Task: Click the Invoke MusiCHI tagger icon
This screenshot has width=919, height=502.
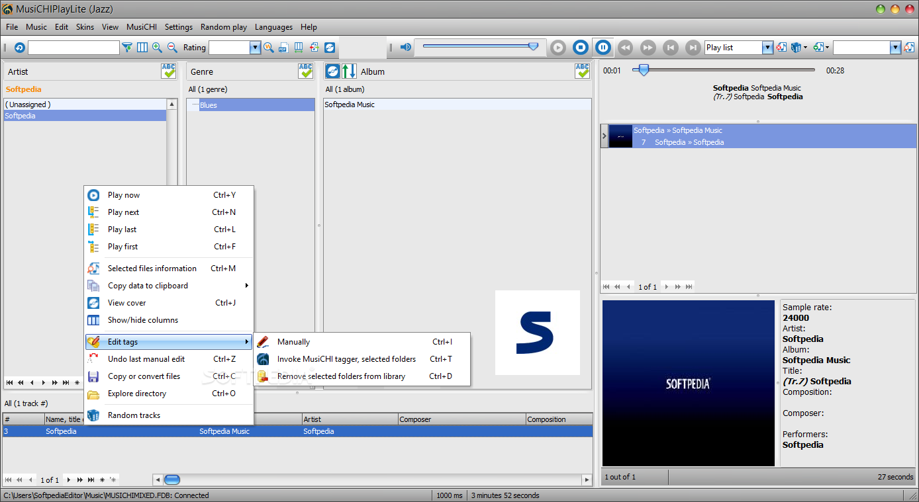Action: click(263, 359)
